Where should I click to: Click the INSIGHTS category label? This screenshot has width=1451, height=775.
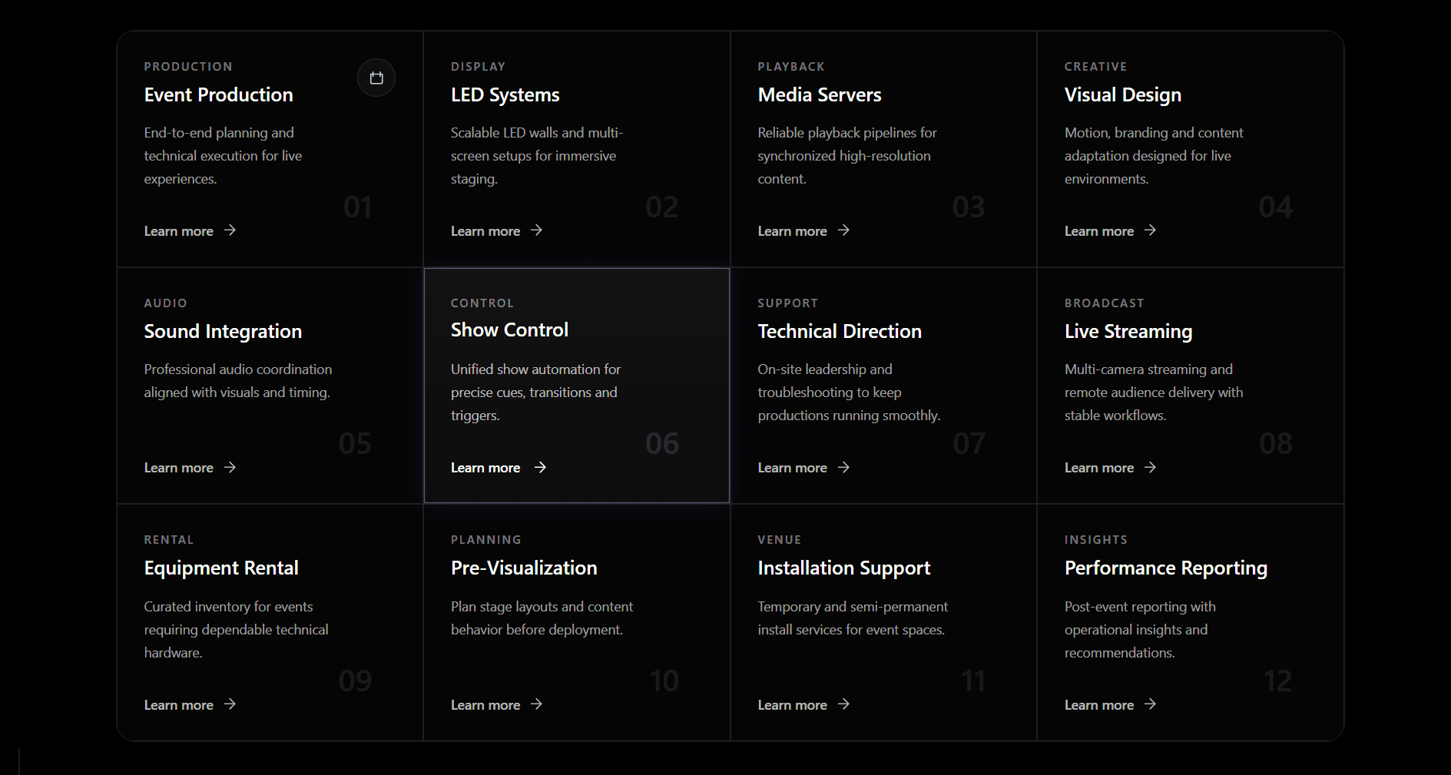click(1096, 540)
